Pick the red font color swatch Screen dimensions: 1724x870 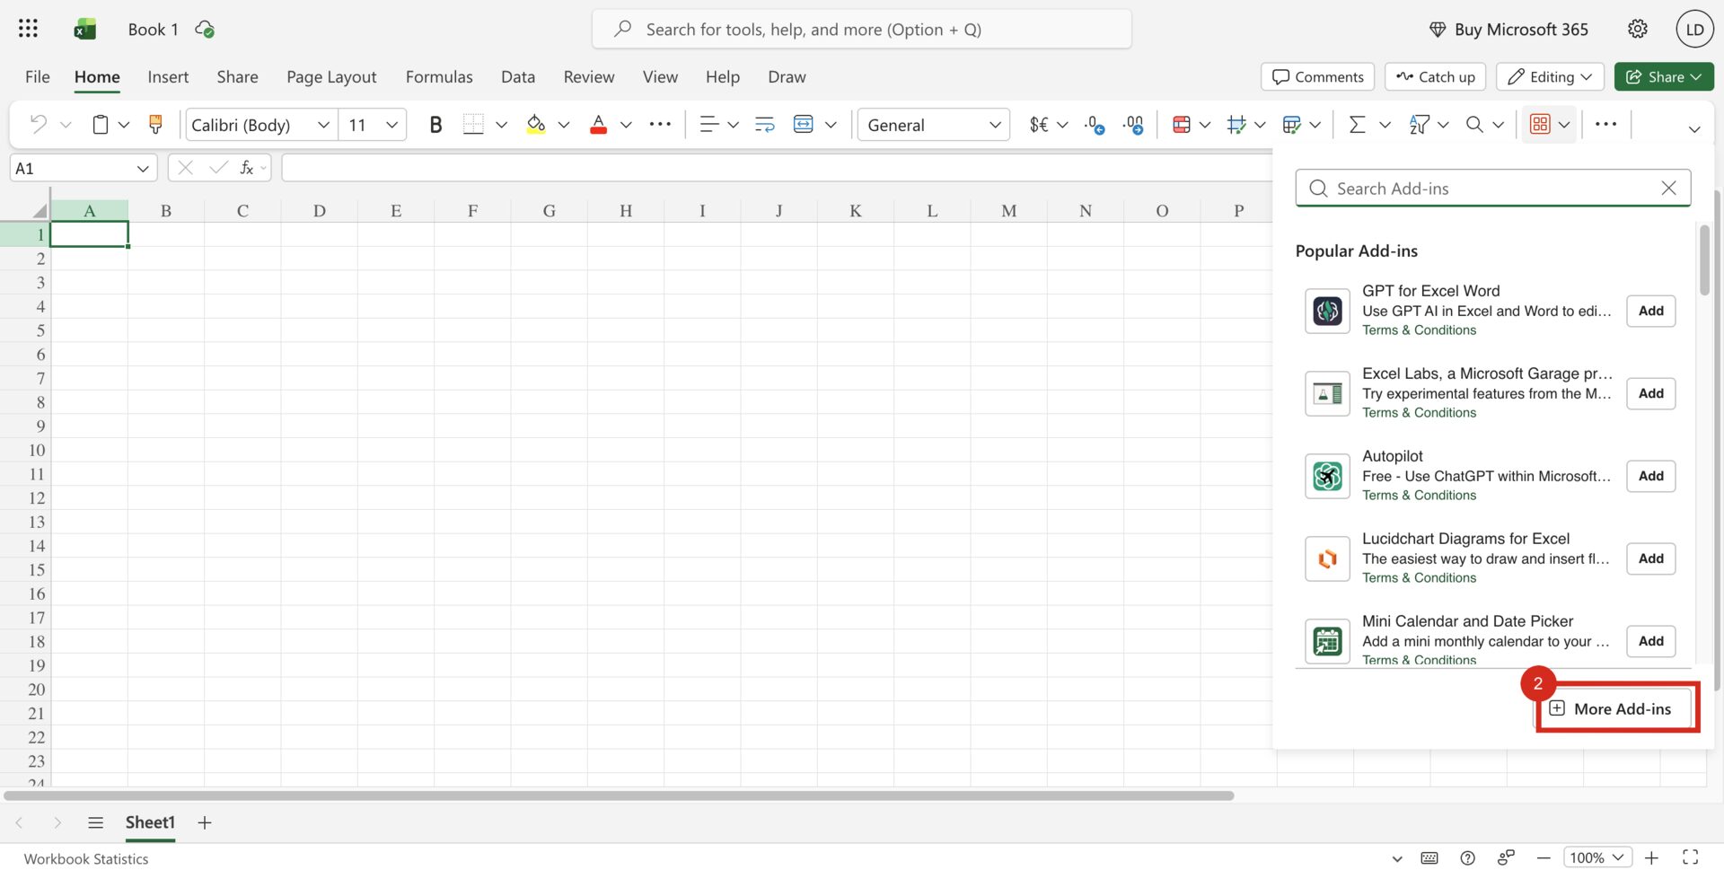click(598, 125)
